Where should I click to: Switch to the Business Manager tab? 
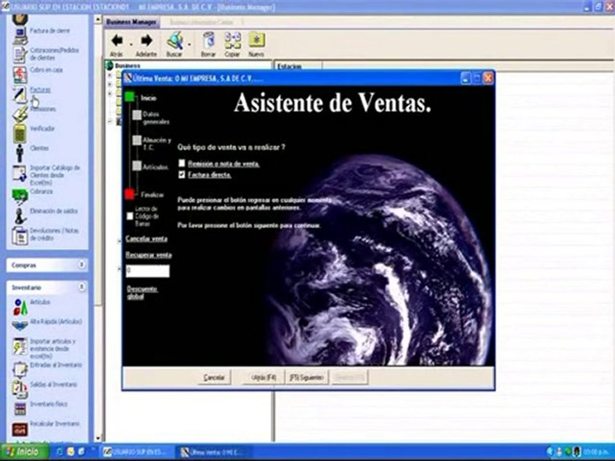click(131, 22)
